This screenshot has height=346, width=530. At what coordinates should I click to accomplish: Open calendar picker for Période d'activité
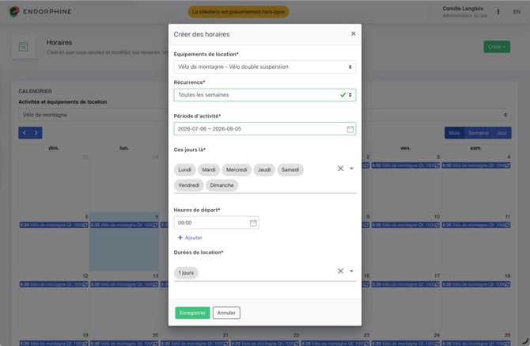click(x=350, y=129)
